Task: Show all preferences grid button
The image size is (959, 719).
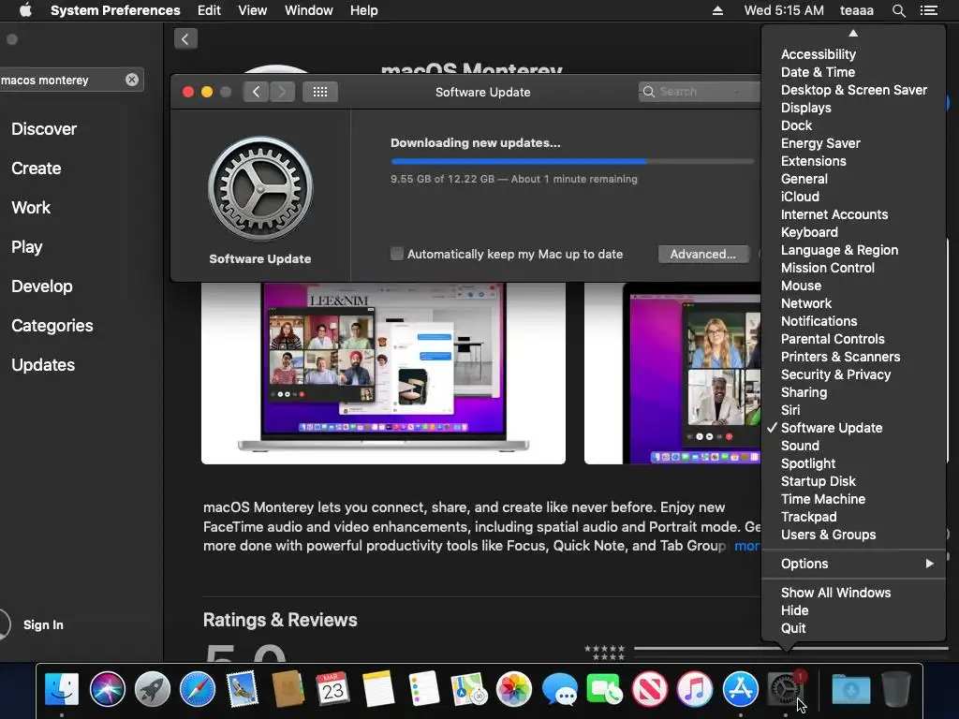Action: (320, 92)
